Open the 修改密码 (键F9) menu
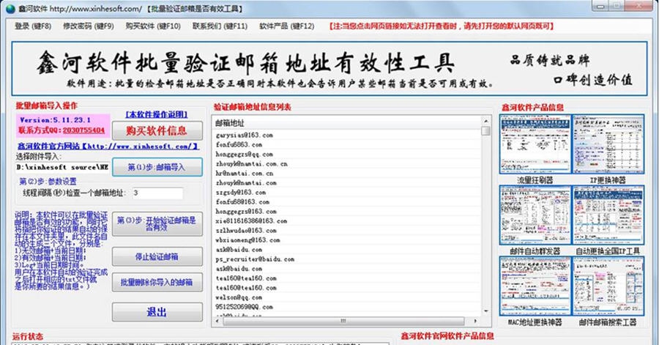Image resolution: width=659 pixels, height=345 pixels. coord(89,26)
